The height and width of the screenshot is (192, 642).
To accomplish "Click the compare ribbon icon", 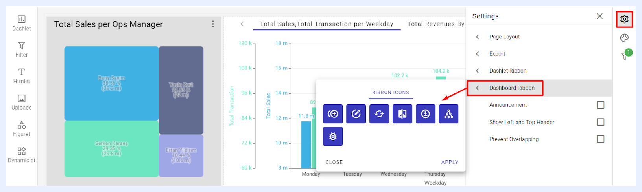I will point(402,114).
